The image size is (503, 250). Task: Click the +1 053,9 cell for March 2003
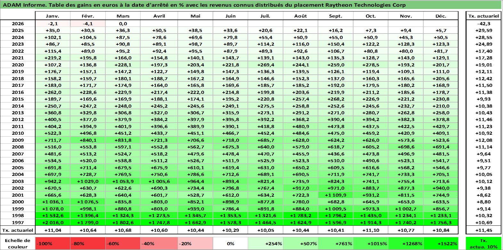tap(123, 181)
